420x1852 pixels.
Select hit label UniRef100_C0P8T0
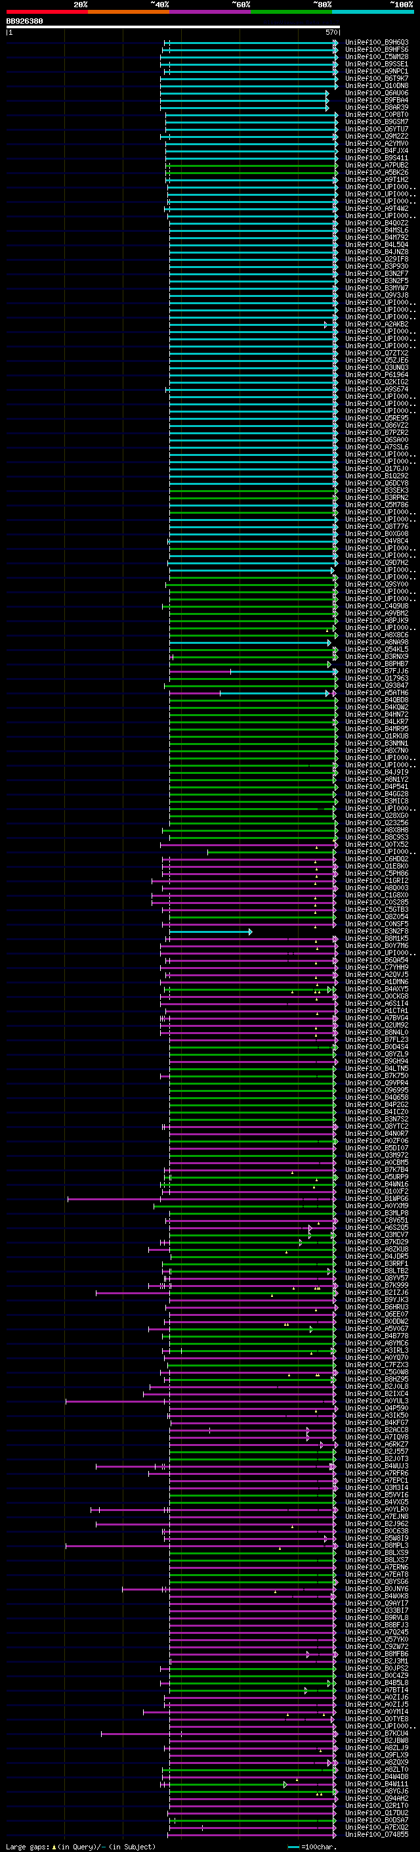pyautogui.click(x=377, y=114)
